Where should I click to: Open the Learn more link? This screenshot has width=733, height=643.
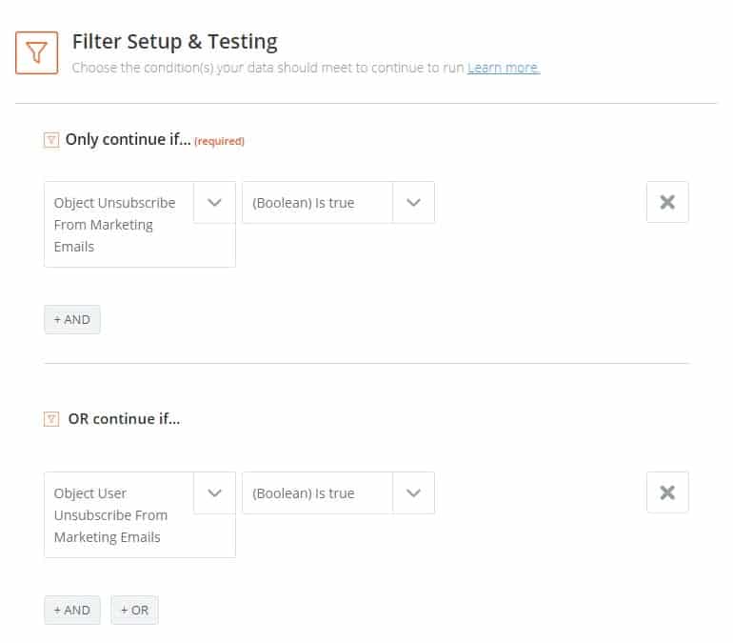504,68
